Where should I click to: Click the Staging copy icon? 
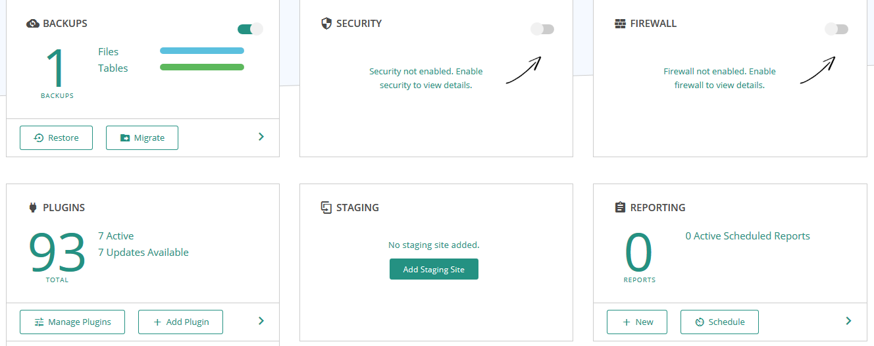point(326,208)
